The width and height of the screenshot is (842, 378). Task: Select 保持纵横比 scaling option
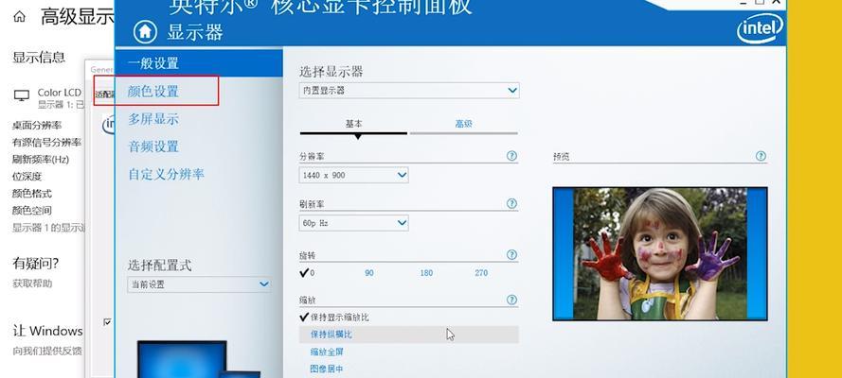tap(408, 335)
